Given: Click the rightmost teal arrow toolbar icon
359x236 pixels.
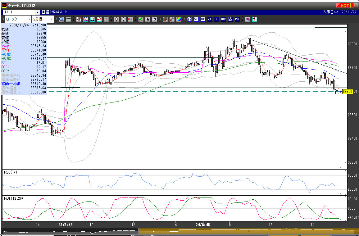Looking at the screenshot, I should pyautogui.click(x=255, y=19).
